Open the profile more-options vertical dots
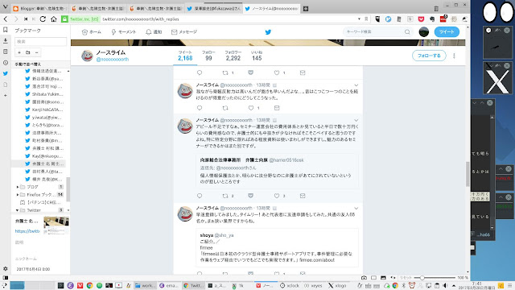 pyautogui.click(x=454, y=56)
